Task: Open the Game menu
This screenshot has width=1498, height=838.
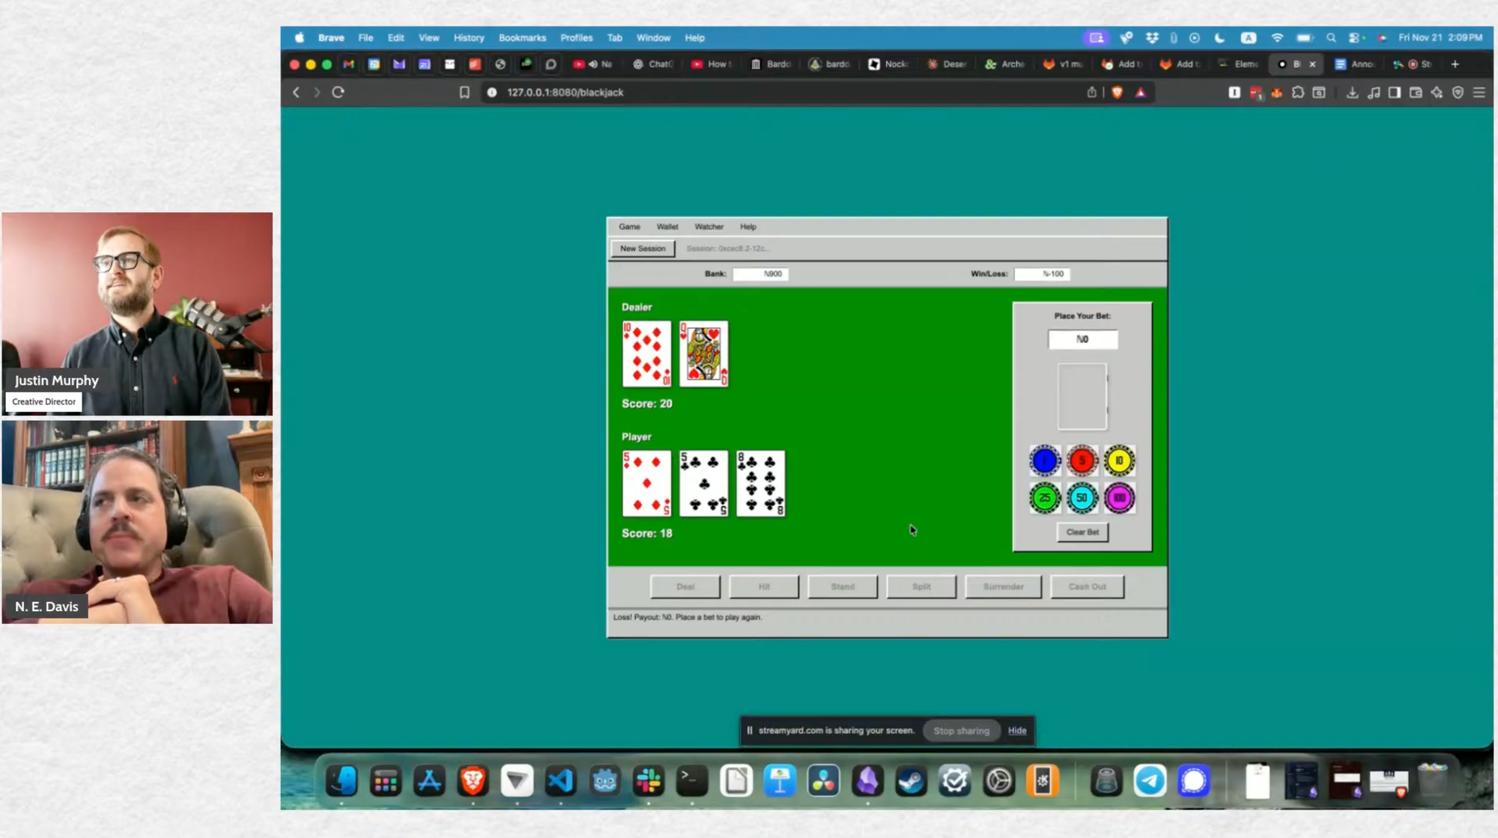Action: coord(629,226)
